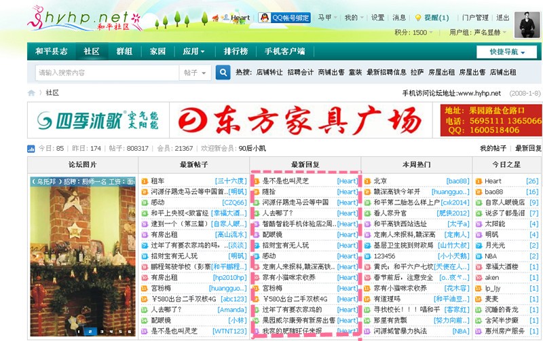This screenshot has width=543, height=341.
Task: Click the lightbulb 提醒 notification icon
Action: [418, 18]
